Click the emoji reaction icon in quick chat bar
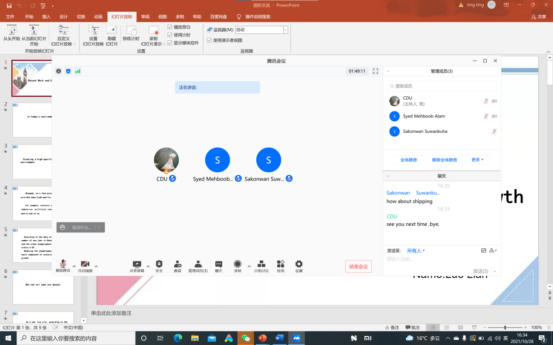The width and height of the screenshot is (553, 345). coord(63,227)
